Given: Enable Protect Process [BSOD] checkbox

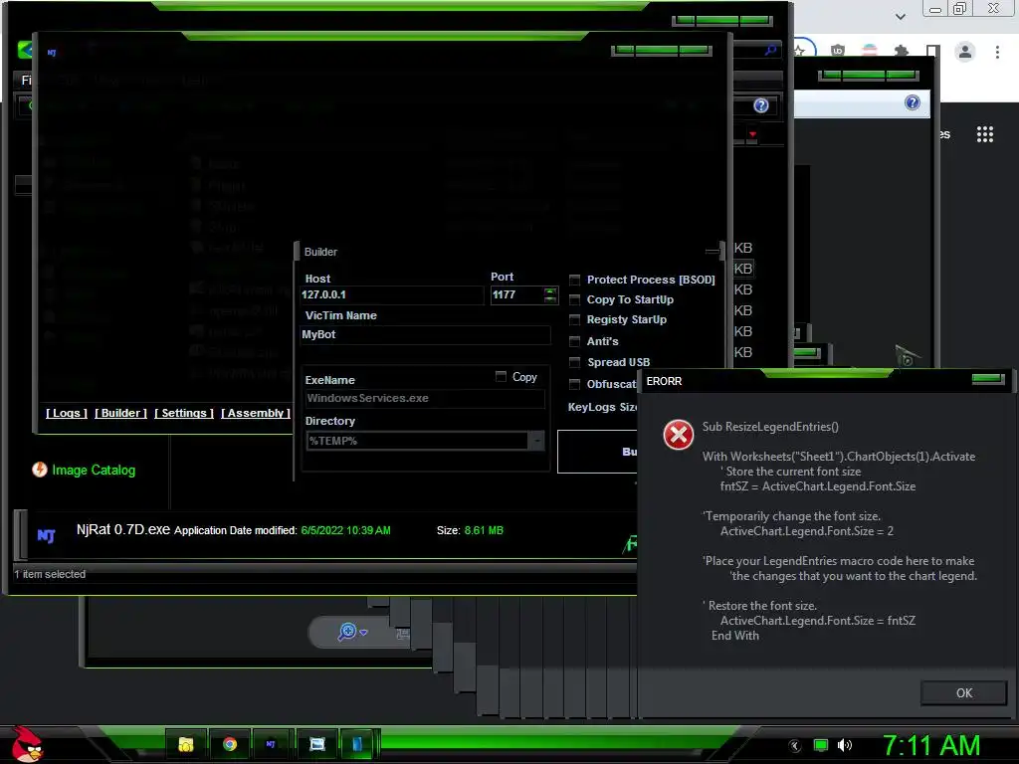Looking at the screenshot, I should (574, 280).
